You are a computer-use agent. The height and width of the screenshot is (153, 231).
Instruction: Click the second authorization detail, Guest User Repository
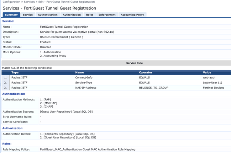click(x=68, y=138)
